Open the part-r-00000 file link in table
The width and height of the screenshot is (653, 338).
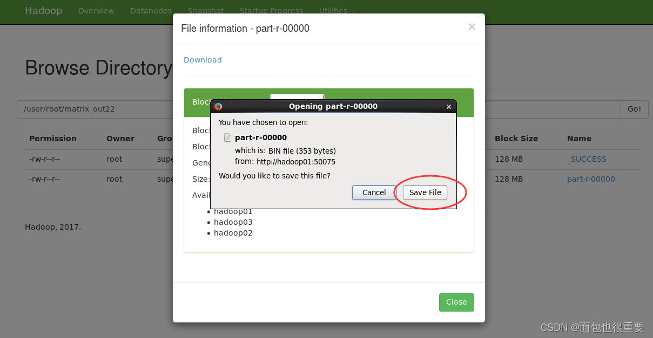591,179
